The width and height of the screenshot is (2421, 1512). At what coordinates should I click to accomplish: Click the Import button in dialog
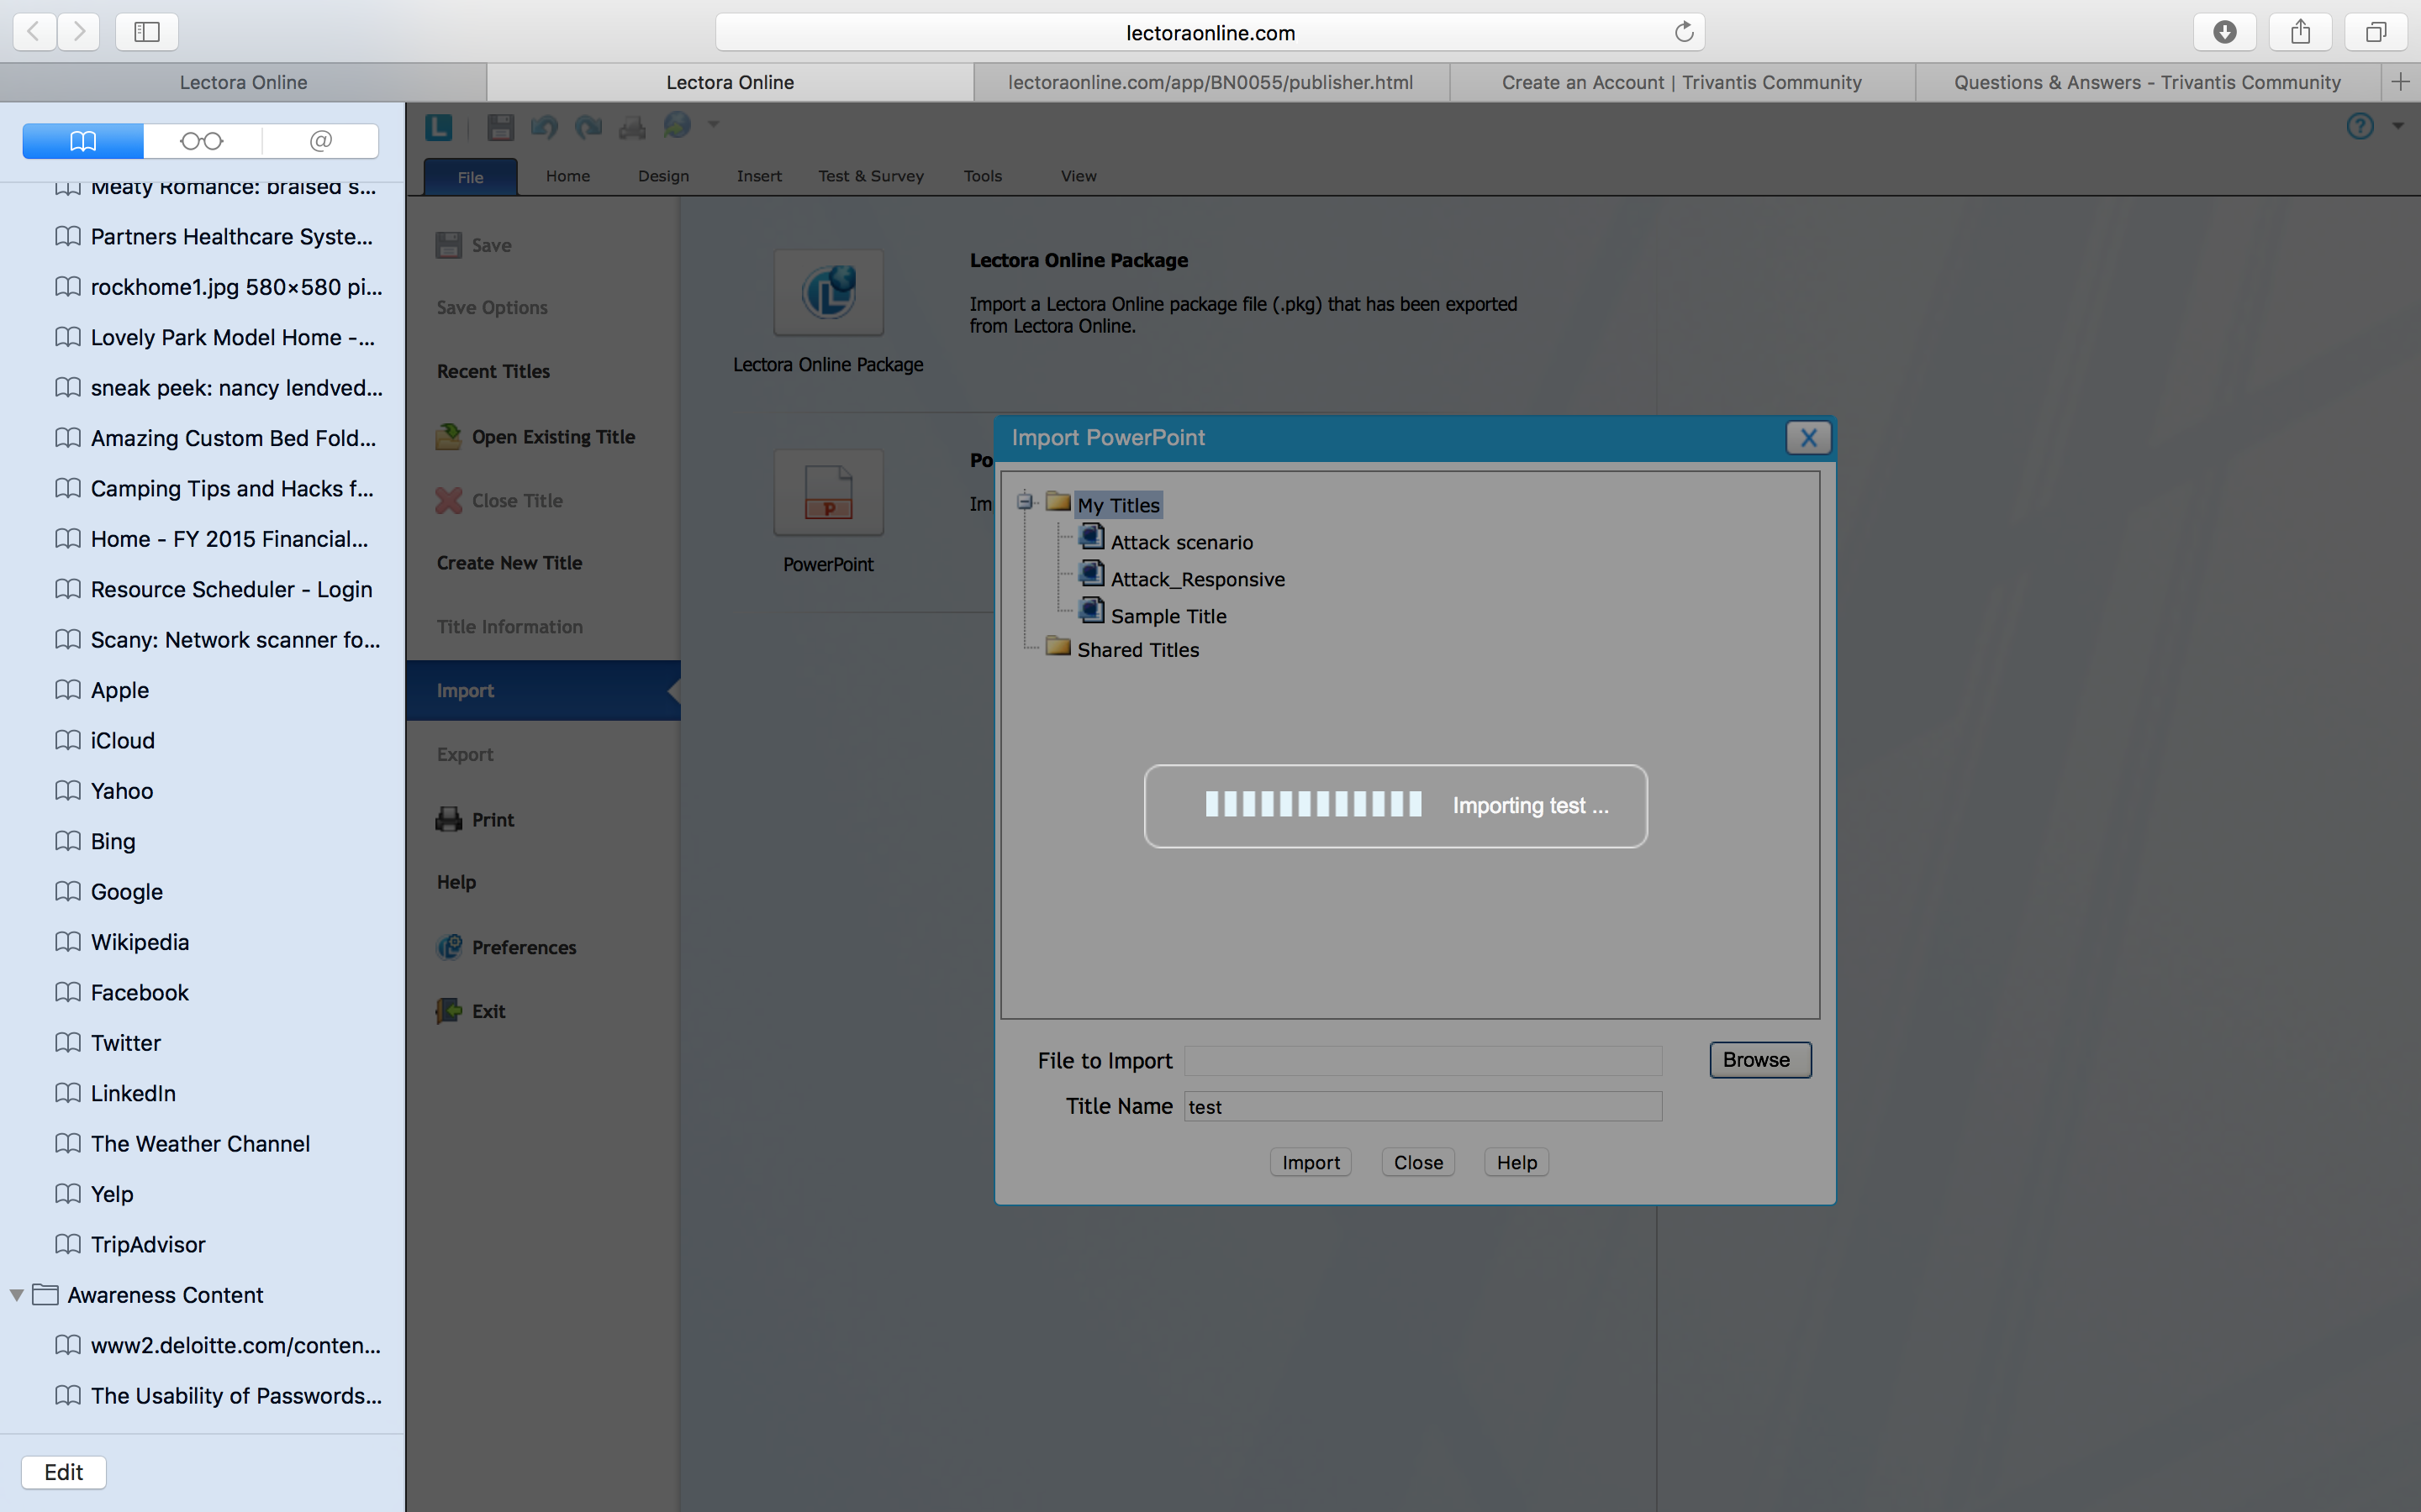pyautogui.click(x=1311, y=1162)
